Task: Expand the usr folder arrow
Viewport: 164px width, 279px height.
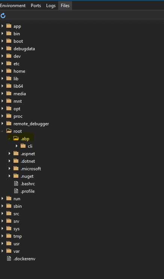Action: [x=2, y=243]
